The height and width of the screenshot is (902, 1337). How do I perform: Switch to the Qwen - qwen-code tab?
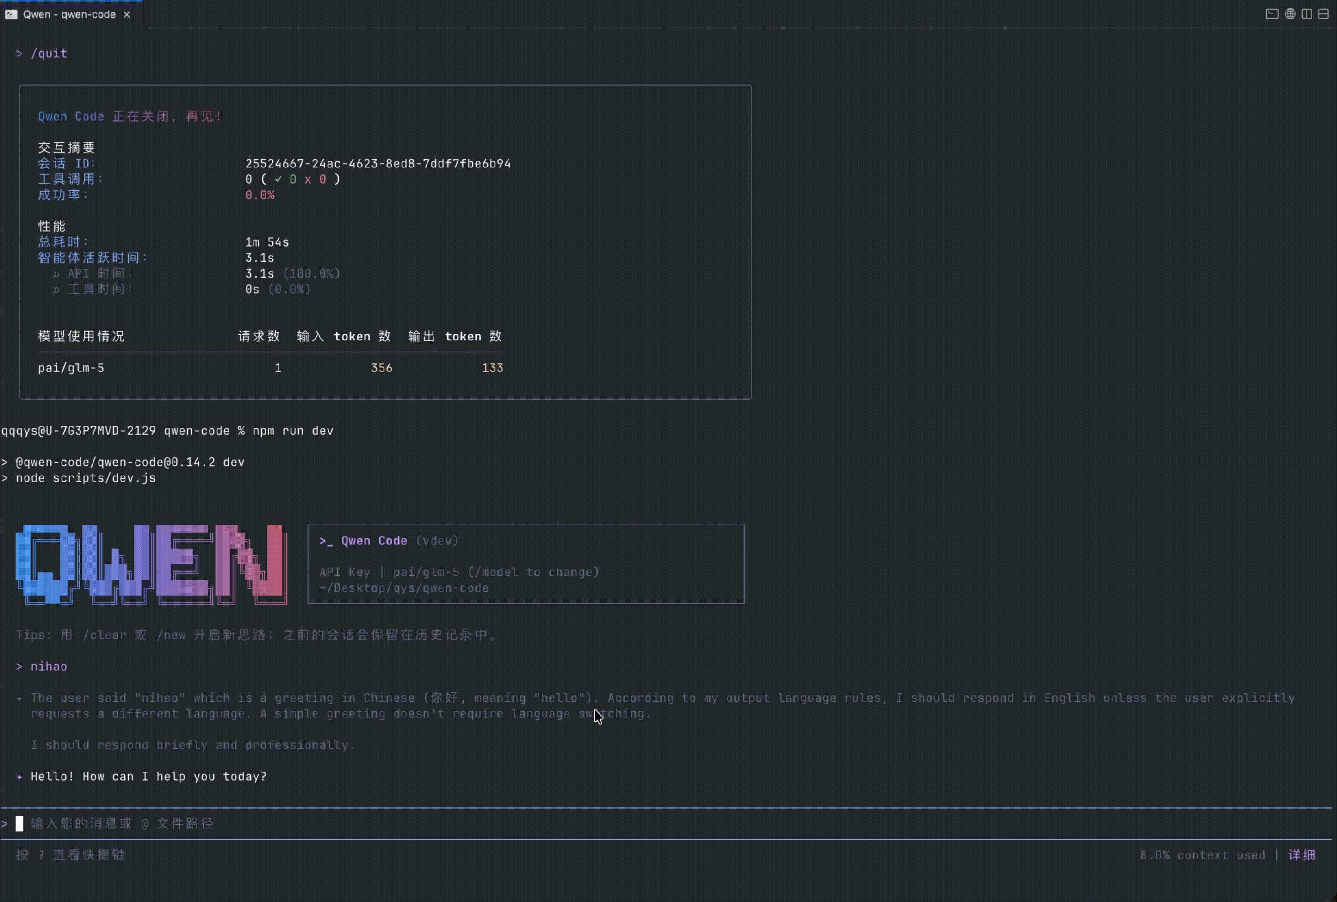69,14
